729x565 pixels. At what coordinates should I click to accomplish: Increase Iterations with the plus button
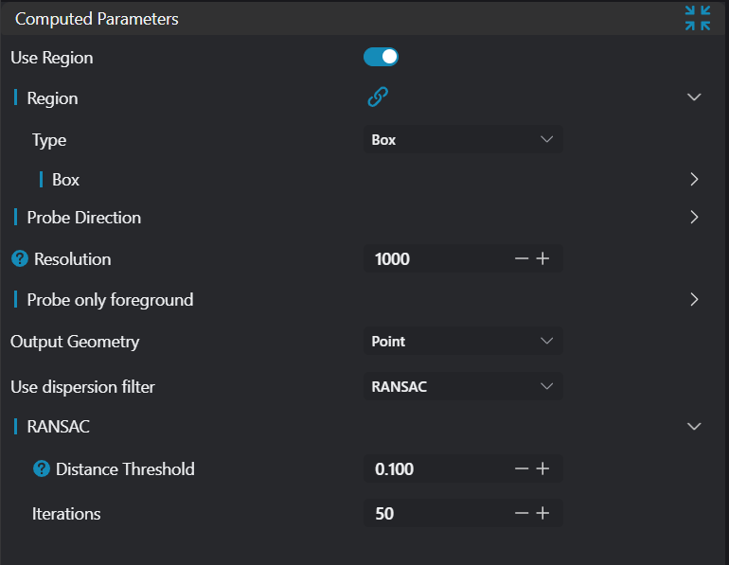542,513
